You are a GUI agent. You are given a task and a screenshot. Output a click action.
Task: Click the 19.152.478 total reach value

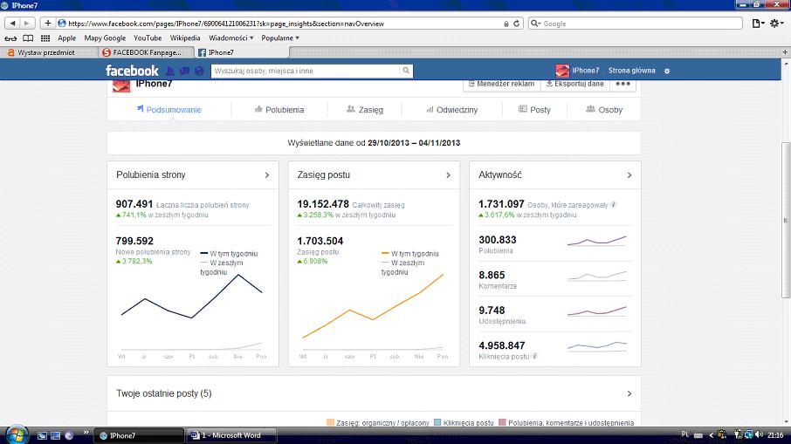(x=323, y=204)
